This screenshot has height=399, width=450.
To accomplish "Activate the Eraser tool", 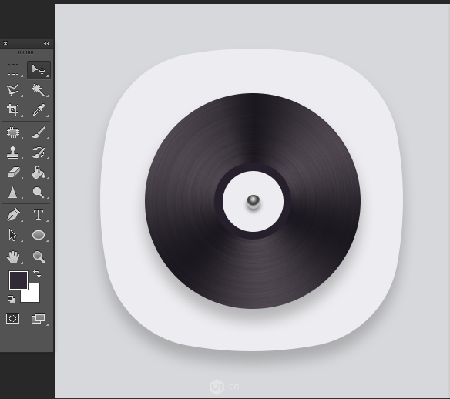I will pyautogui.click(x=13, y=173).
